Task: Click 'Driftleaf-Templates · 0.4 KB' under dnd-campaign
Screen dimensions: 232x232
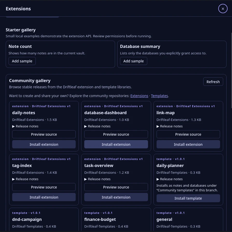Action: (34, 226)
